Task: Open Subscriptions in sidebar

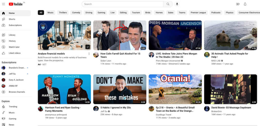Action: tap(15, 25)
